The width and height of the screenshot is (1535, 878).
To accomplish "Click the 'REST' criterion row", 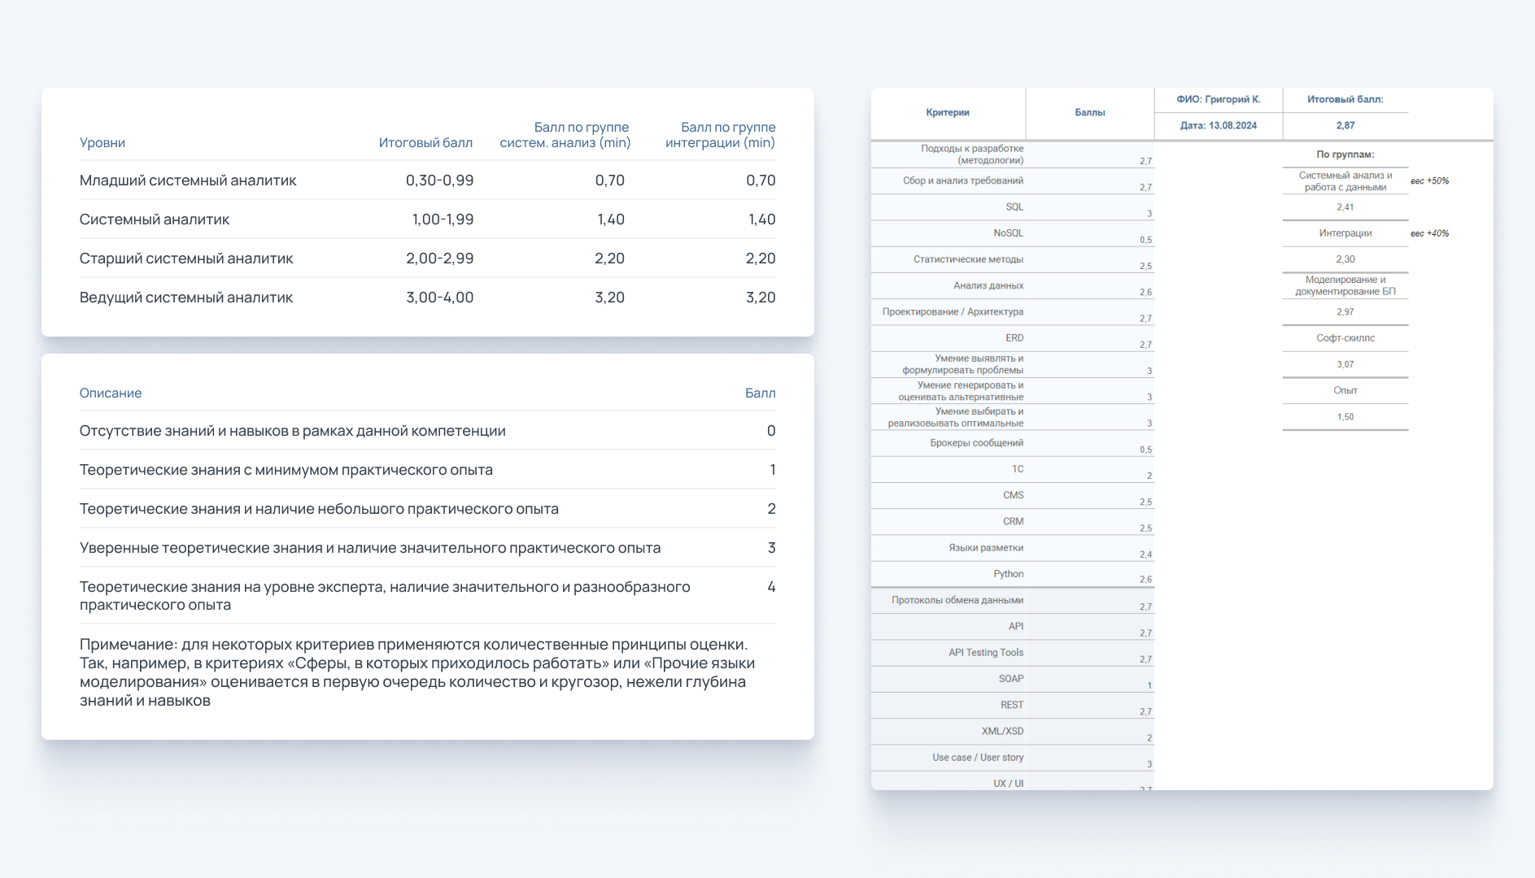I will [1012, 706].
